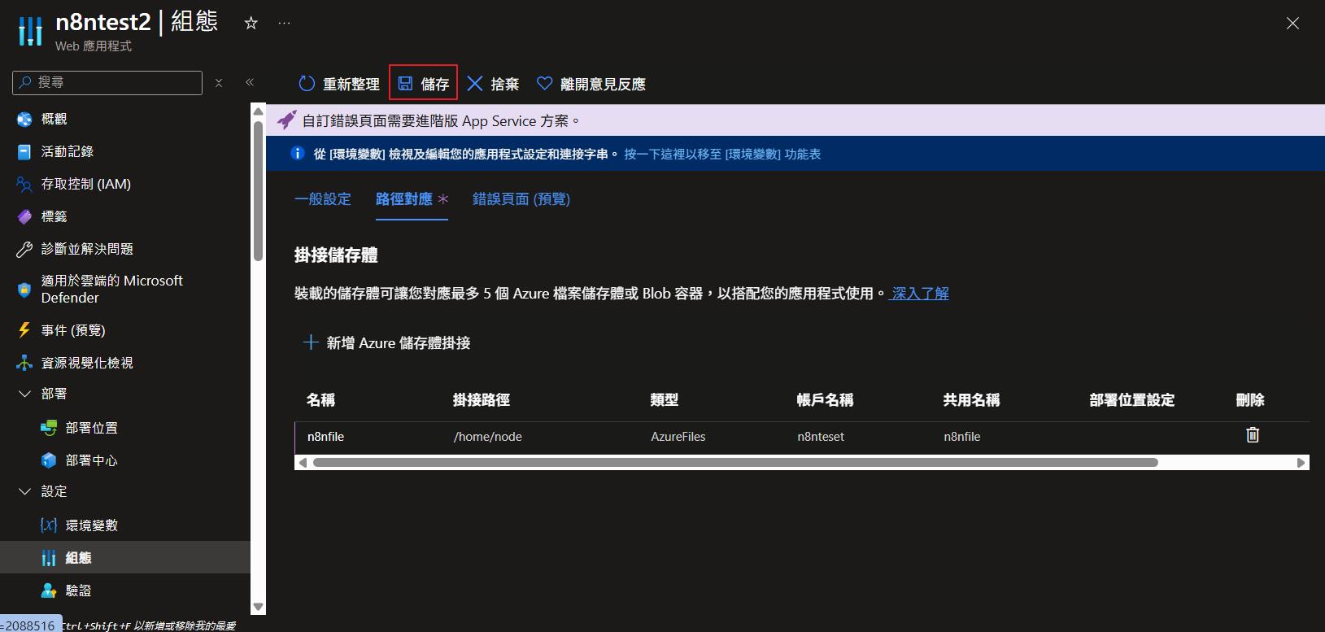The image size is (1325, 632).
Task: Open 活動記錄 activity log
Action: pyautogui.click(x=68, y=151)
